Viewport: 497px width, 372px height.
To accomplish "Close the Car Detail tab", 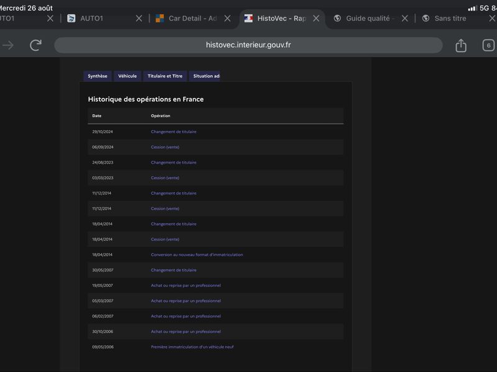I will coord(227,19).
